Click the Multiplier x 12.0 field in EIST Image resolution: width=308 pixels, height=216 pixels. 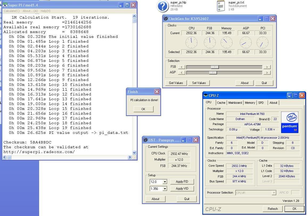[179, 160]
